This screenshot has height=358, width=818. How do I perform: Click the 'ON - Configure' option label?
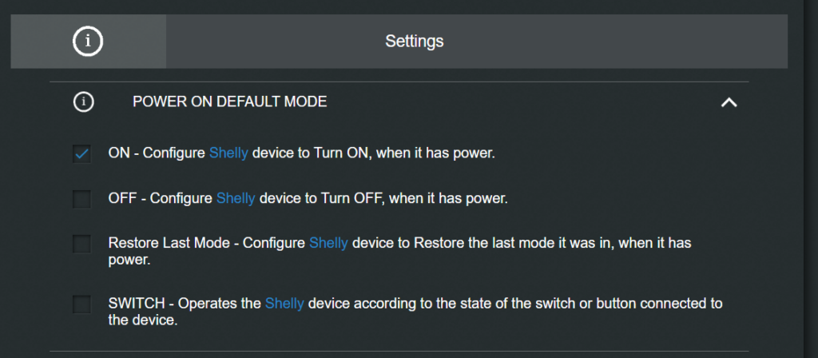[157, 153]
